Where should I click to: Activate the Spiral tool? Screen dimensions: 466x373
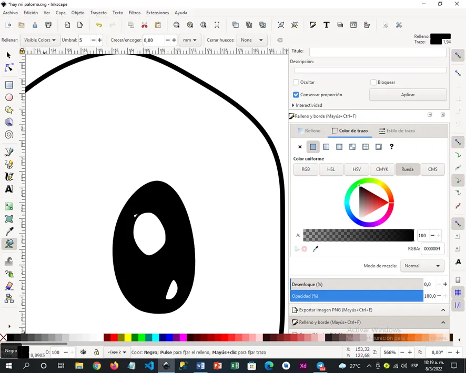(9, 135)
